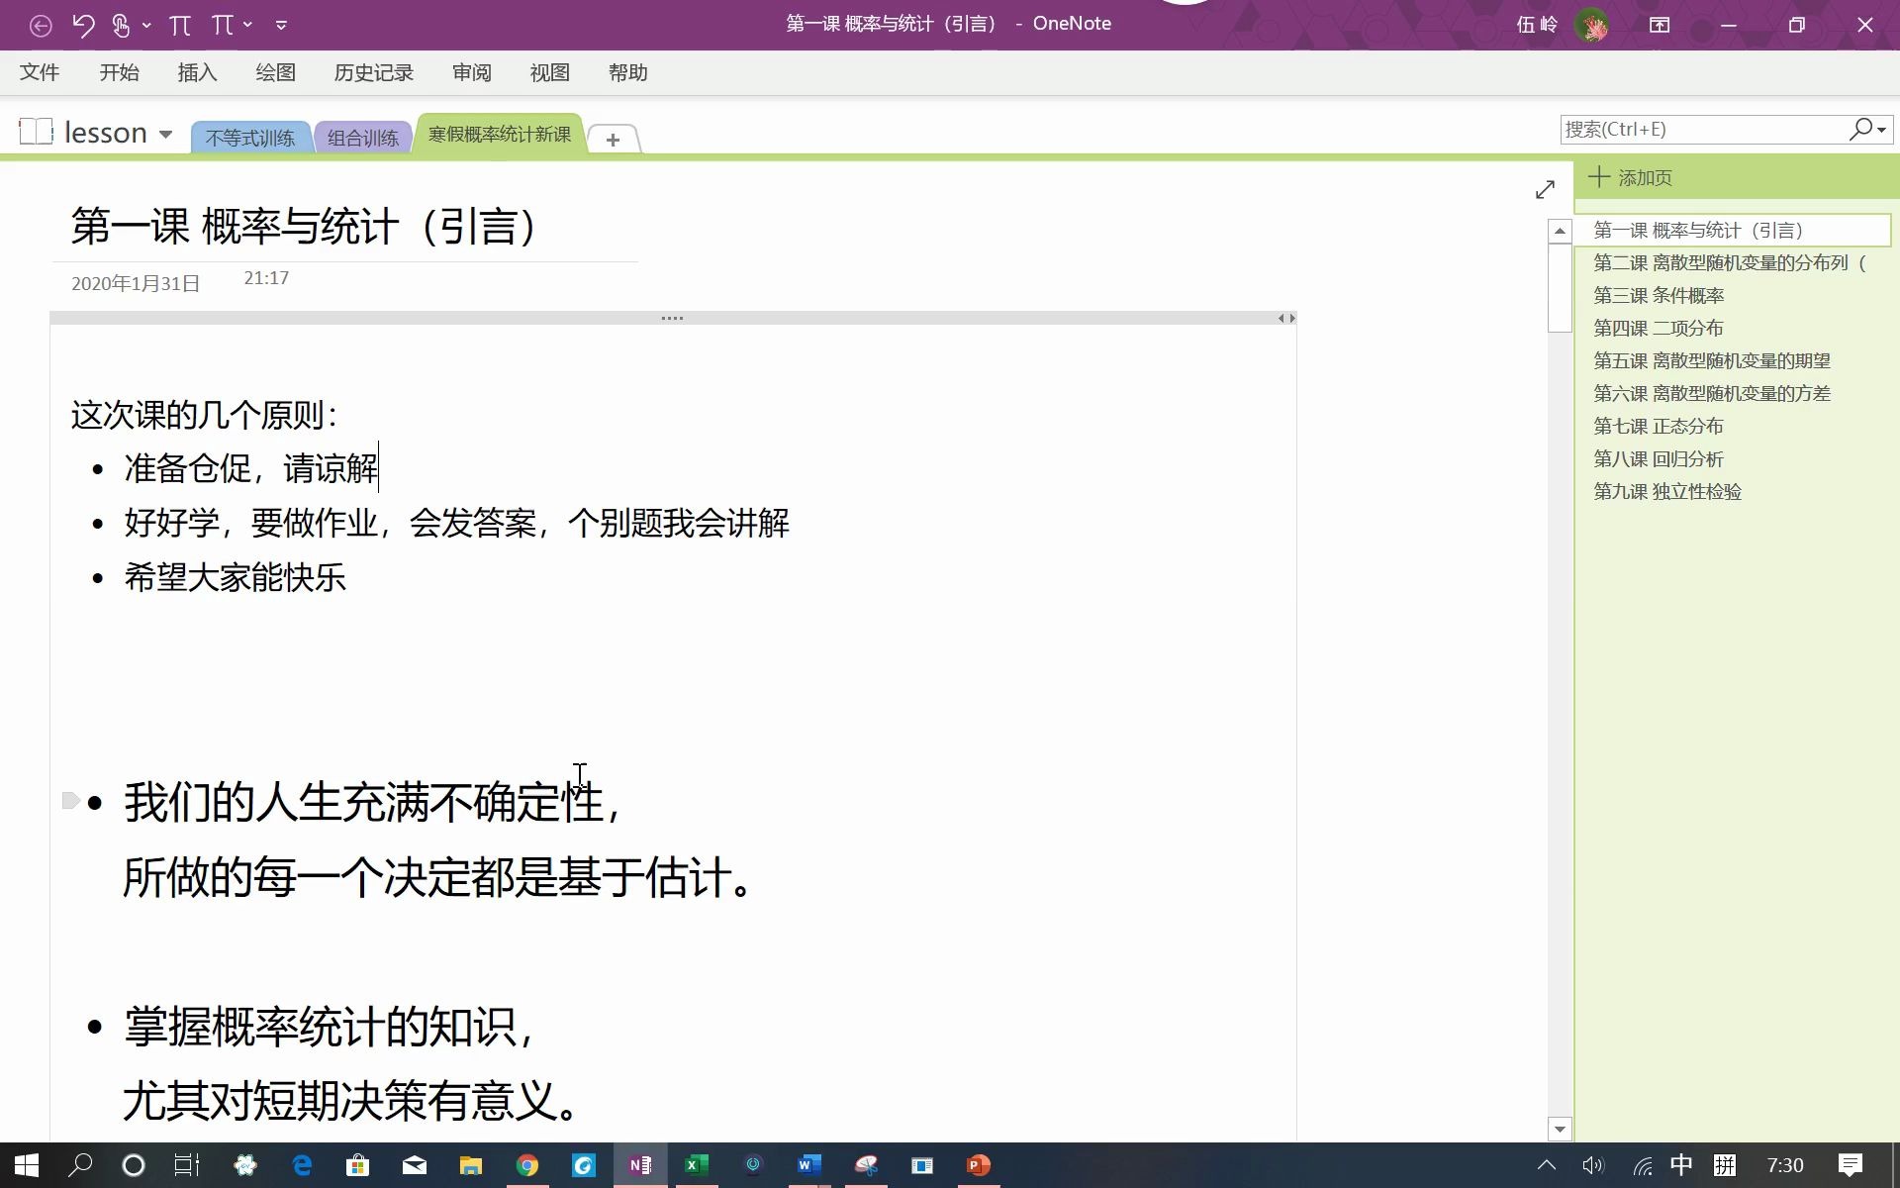Open the Windows Start menu
This screenshot has height=1188, width=1900.
pos(24,1164)
